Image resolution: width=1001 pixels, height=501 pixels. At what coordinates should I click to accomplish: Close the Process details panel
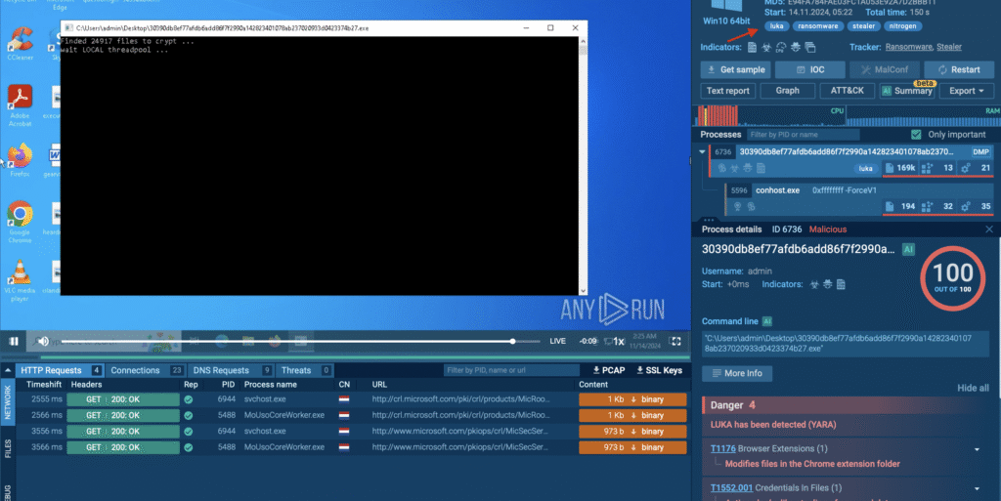(x=989, y=230)
